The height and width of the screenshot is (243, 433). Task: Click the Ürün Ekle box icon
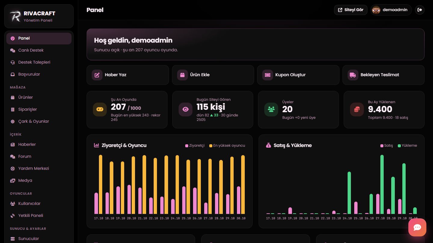point(182,75)
